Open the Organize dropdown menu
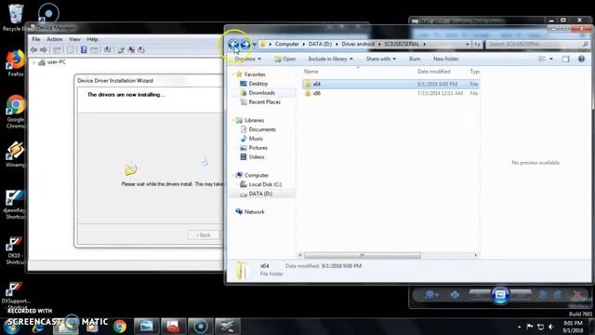The height and width of the screenshot is (335, 595). (x=247, y=59)
